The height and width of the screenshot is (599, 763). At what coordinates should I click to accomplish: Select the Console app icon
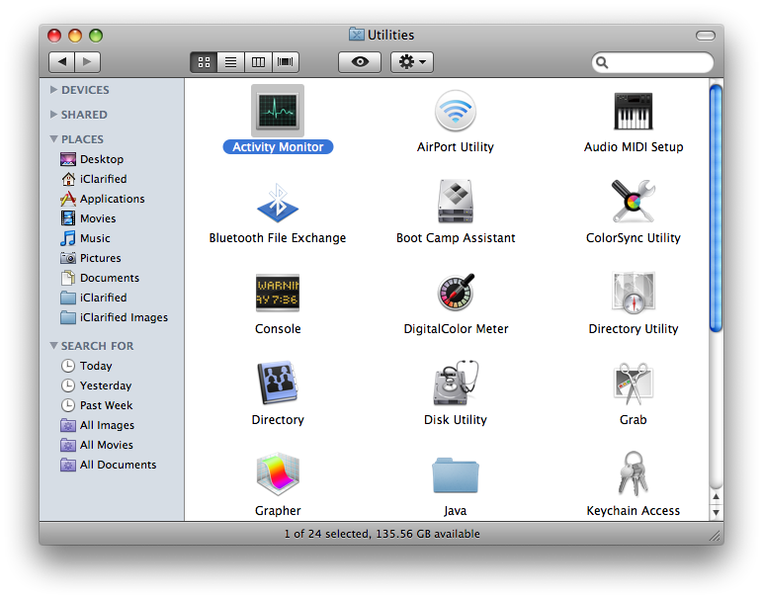(x=278, y=293)
